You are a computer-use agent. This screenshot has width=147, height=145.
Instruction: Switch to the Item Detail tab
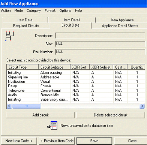pos(72,20)
